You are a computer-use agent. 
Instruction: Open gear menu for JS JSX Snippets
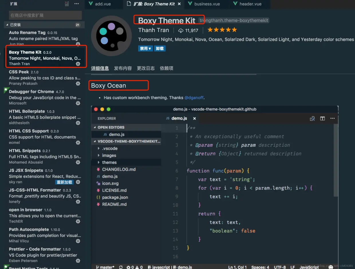(78, 182)
